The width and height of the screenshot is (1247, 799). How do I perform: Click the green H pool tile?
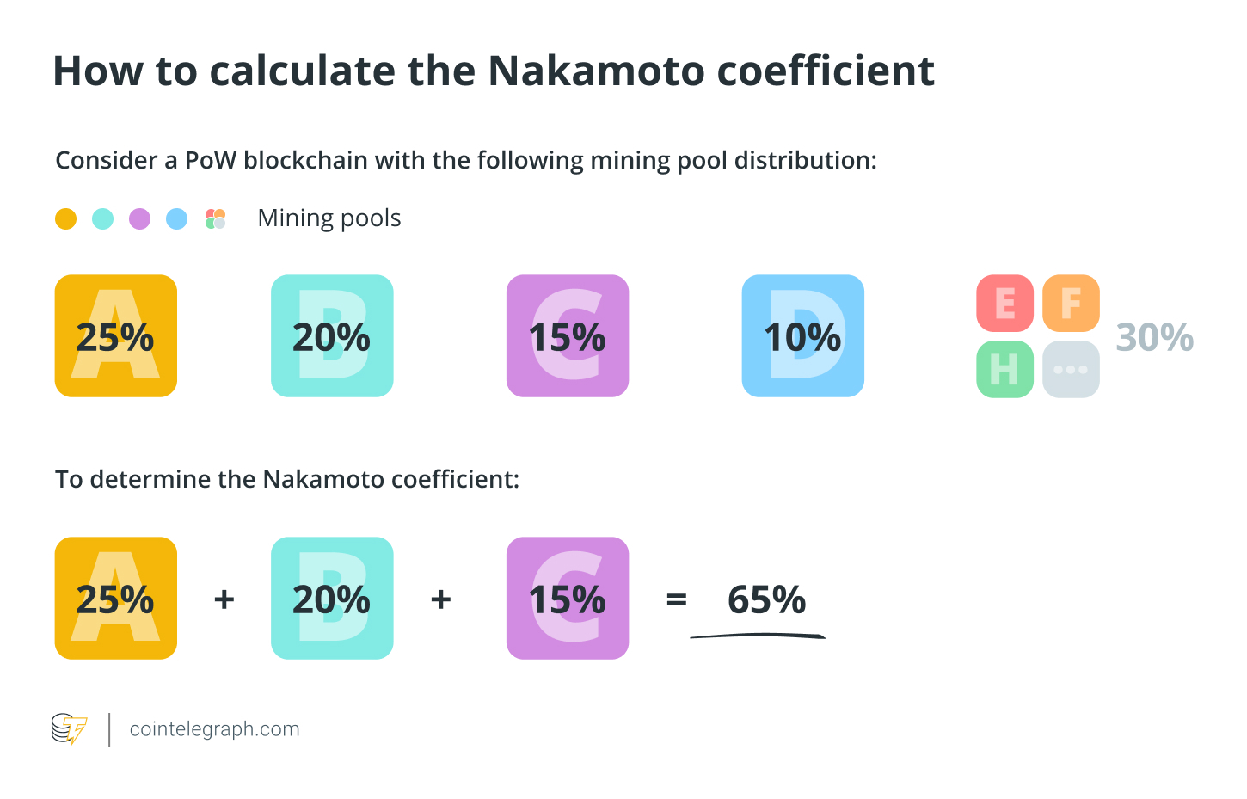tap(1004, 370)
